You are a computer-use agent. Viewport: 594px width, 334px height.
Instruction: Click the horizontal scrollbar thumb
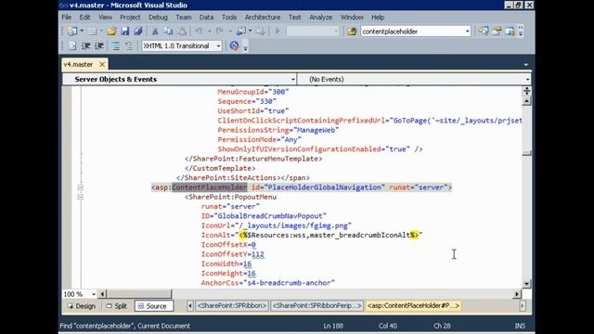coord(139,294)
